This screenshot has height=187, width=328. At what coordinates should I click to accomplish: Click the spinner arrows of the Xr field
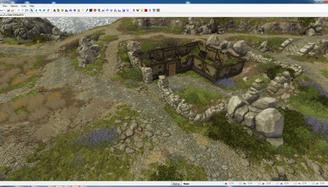(x=240, y=184)
